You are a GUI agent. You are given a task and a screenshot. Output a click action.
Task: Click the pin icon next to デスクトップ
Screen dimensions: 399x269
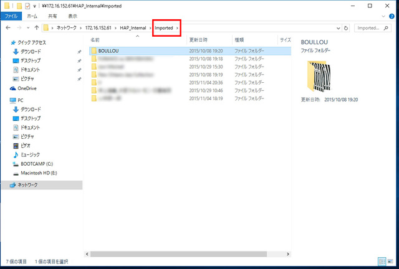coord(79,61)
